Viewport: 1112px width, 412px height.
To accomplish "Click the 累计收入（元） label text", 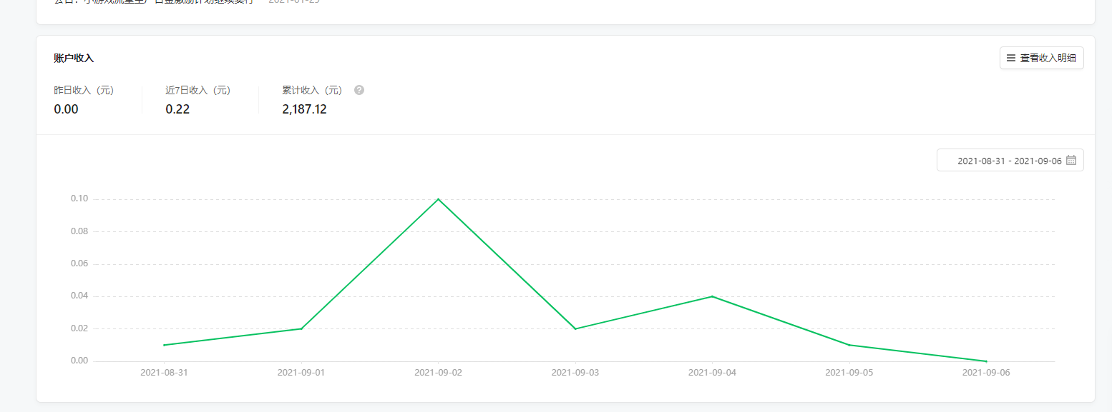I will [x=313, y=91].
